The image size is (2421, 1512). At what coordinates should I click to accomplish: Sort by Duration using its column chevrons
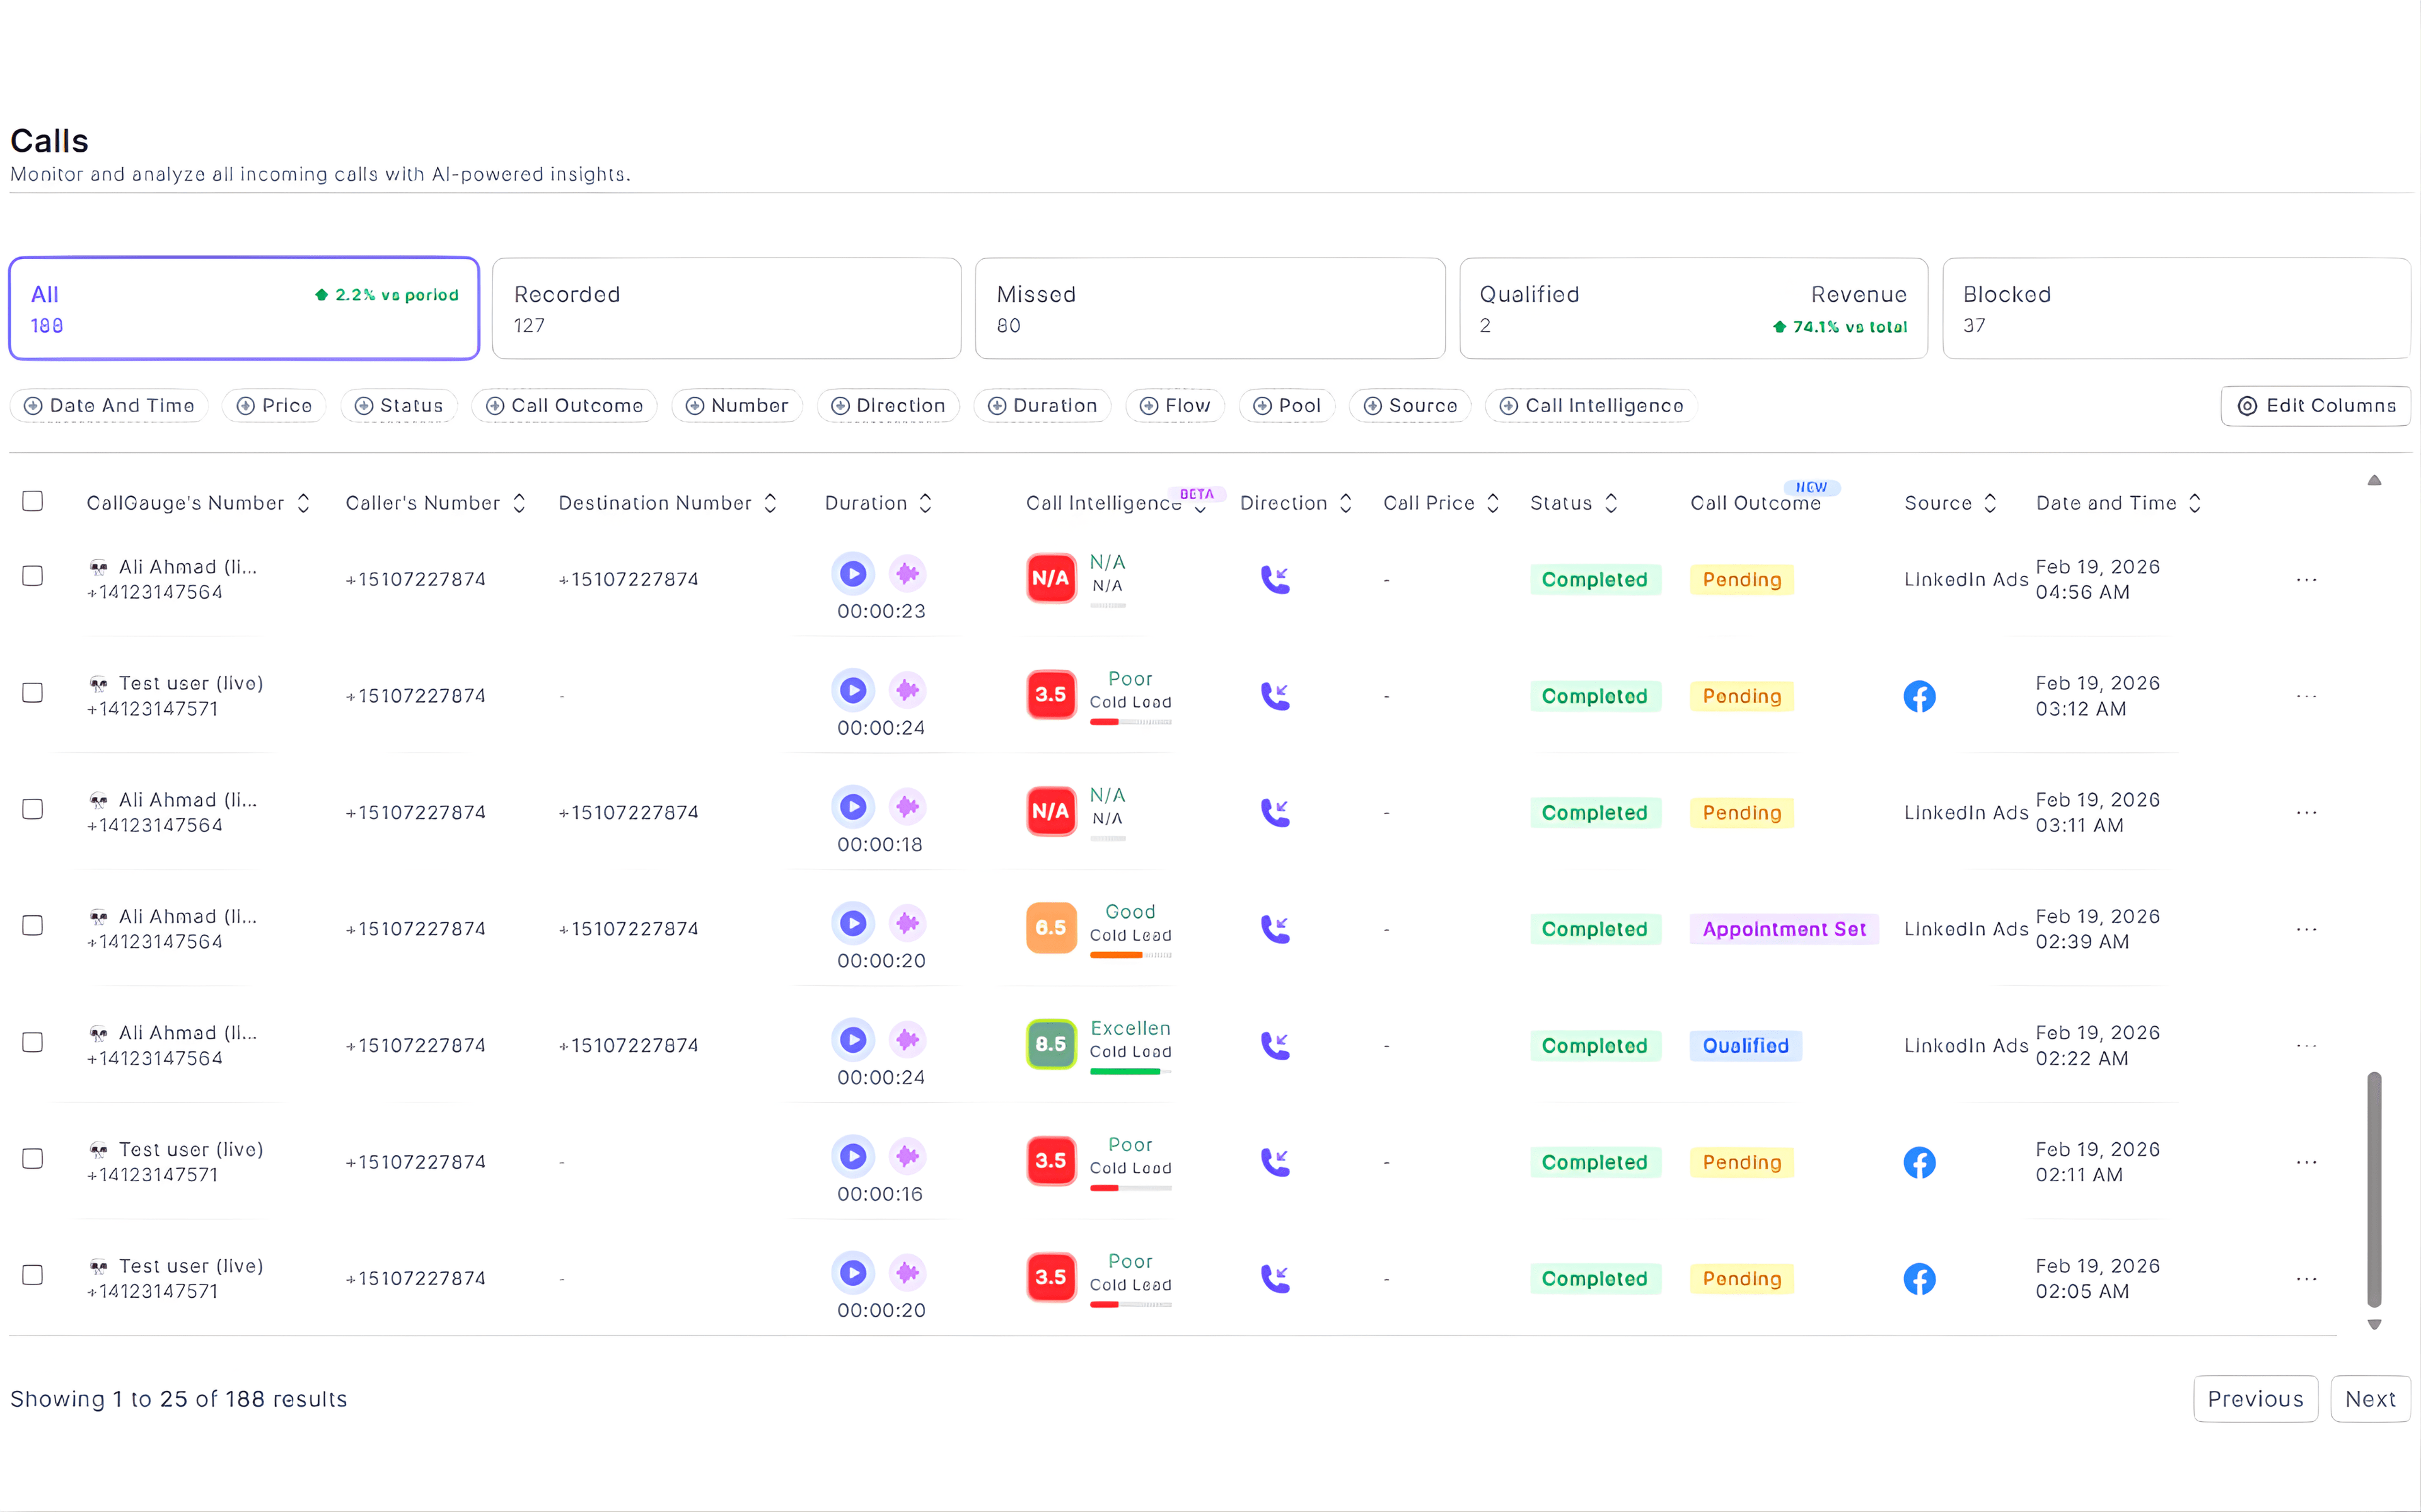[926, 503]
